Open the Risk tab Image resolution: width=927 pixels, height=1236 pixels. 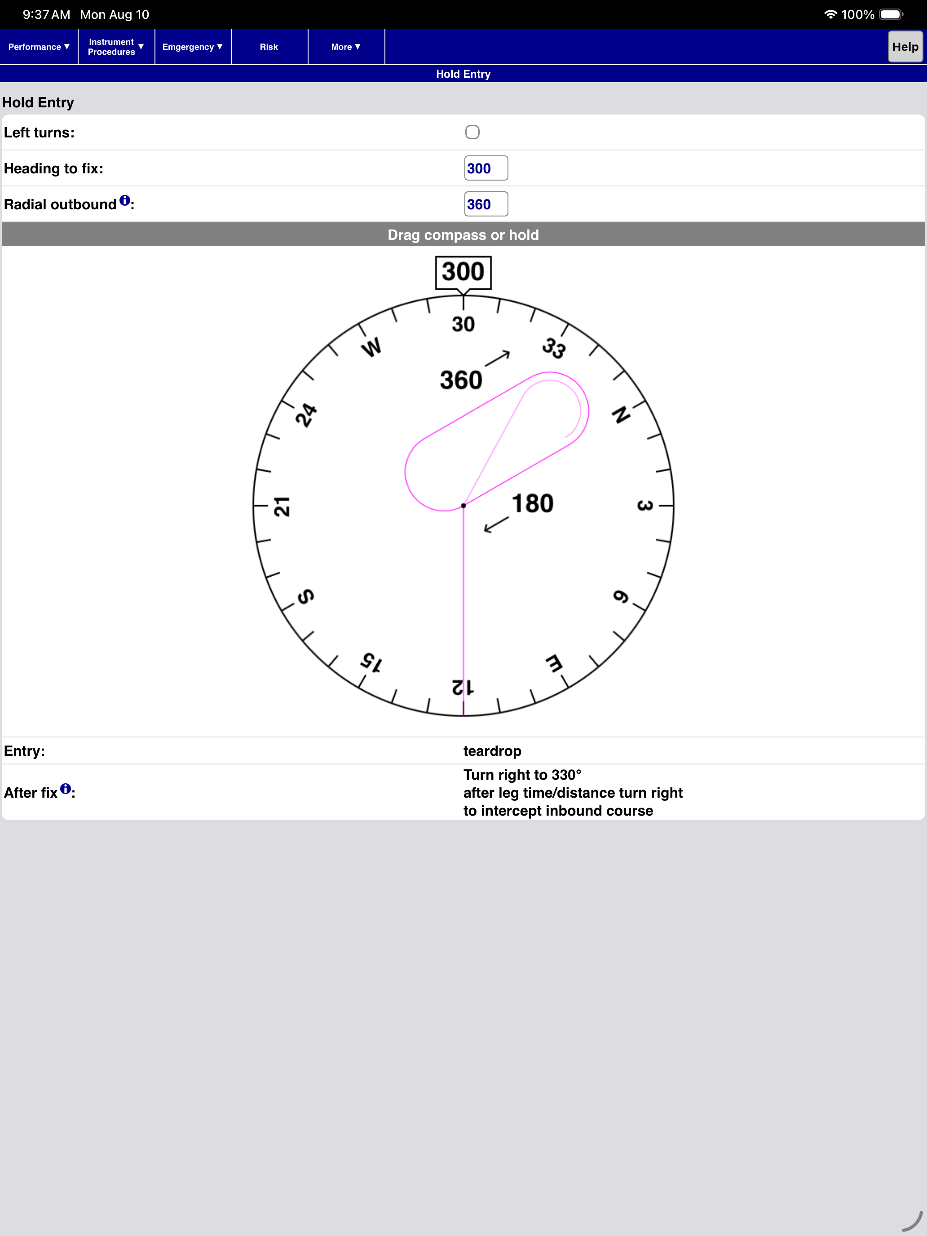click(x=269, y=47)
